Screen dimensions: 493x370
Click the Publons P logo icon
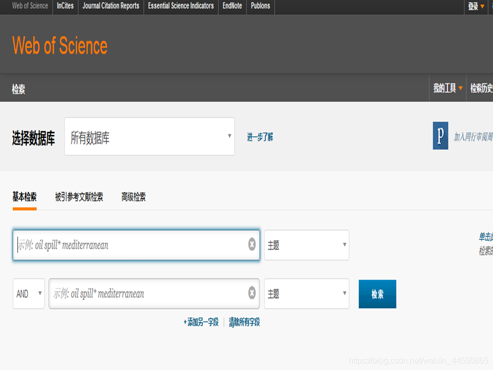441,136
